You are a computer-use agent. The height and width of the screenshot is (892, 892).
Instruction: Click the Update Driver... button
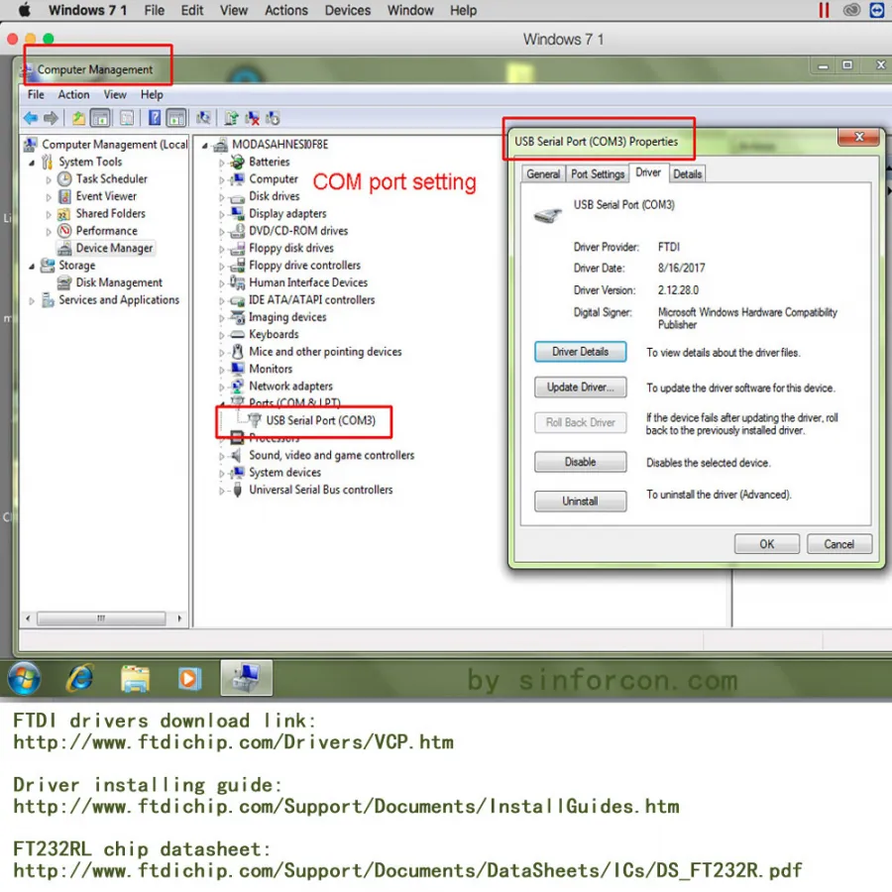(580, 388)
